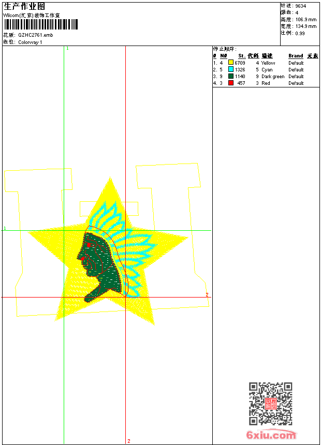Click the 'Colorway 1' label
Viewport: 321px width, 445px height.
coord(30,42)
